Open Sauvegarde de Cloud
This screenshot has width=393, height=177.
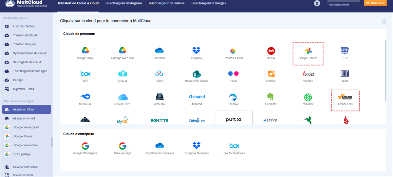point(27,62)
